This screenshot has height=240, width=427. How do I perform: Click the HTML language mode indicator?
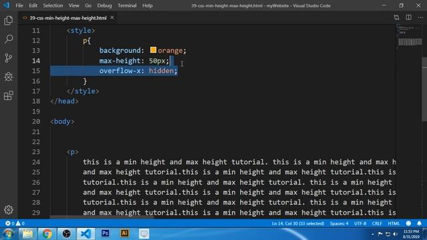click(x=394, y=223)
